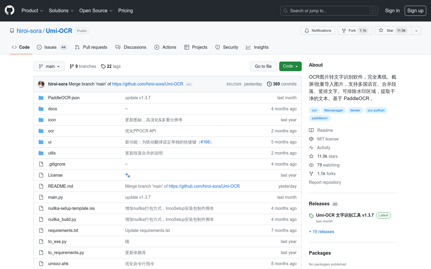The height and width of the screenshot is (269, 431).
Task: View 11.9k stars stargazers
Action: point(323,156)
